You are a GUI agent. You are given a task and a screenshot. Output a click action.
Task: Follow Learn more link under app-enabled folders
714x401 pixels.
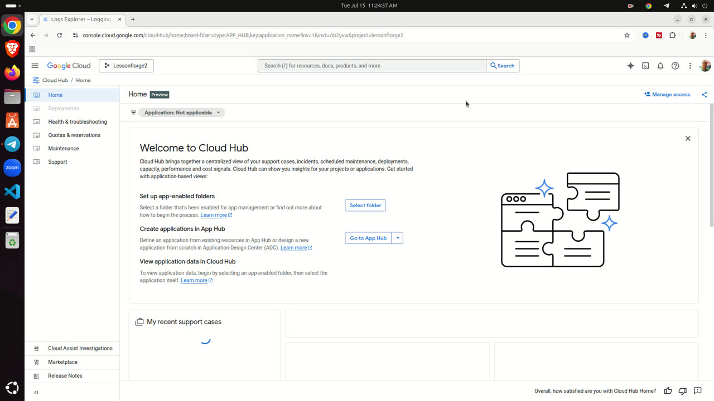point(216,215)
